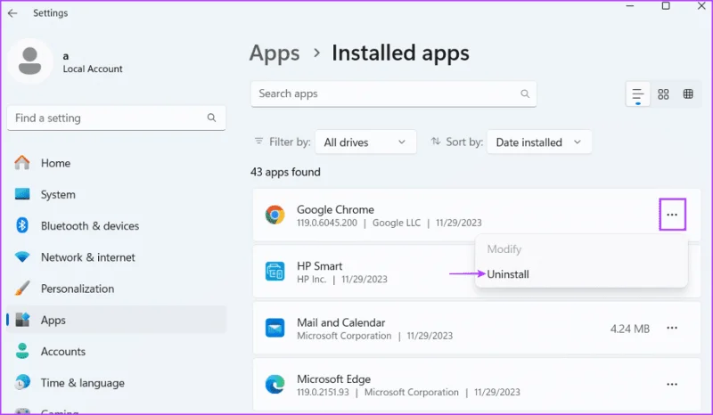713x415 pixels.
Task: Open Accounts settings page
Action: click(x=117, y=351)
